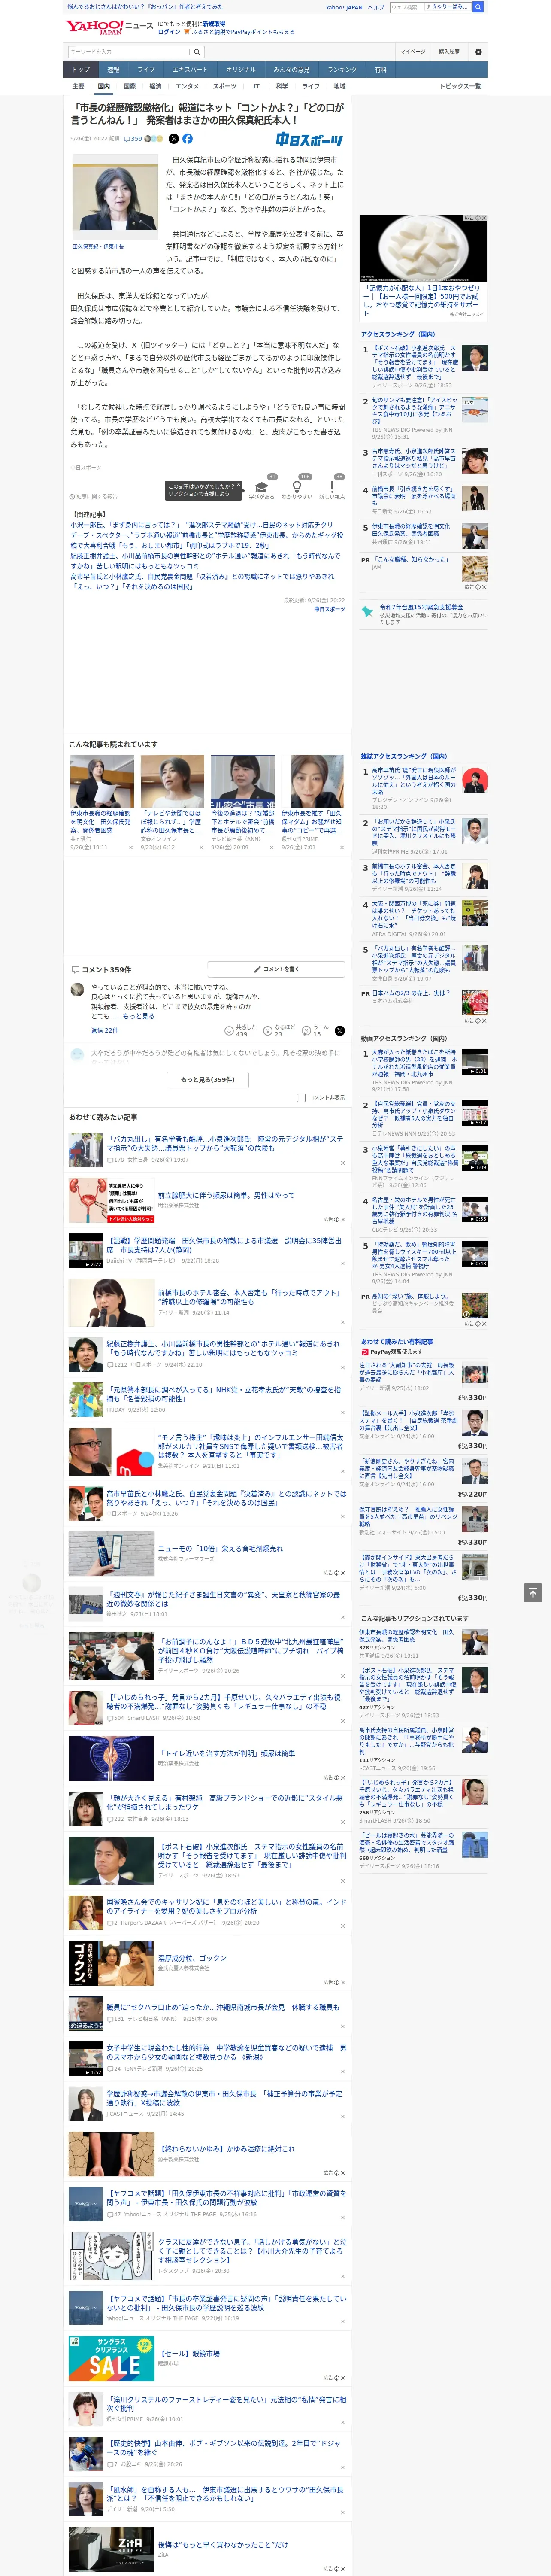The width and height of the screenshot is (551, 2576).
Task: Click the mayor's article photo
Action: click(115, 197)
